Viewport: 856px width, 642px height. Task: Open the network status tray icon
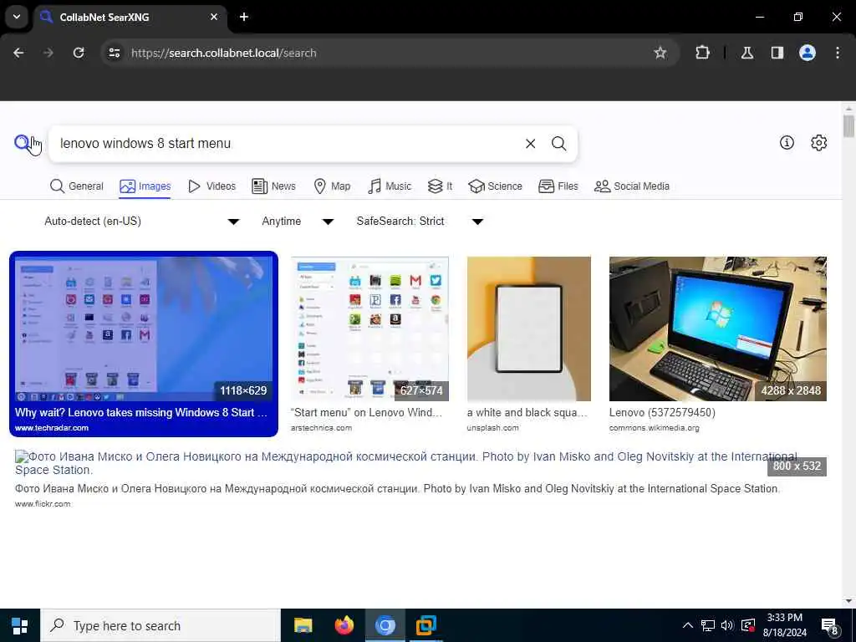[x=708, y=625]
